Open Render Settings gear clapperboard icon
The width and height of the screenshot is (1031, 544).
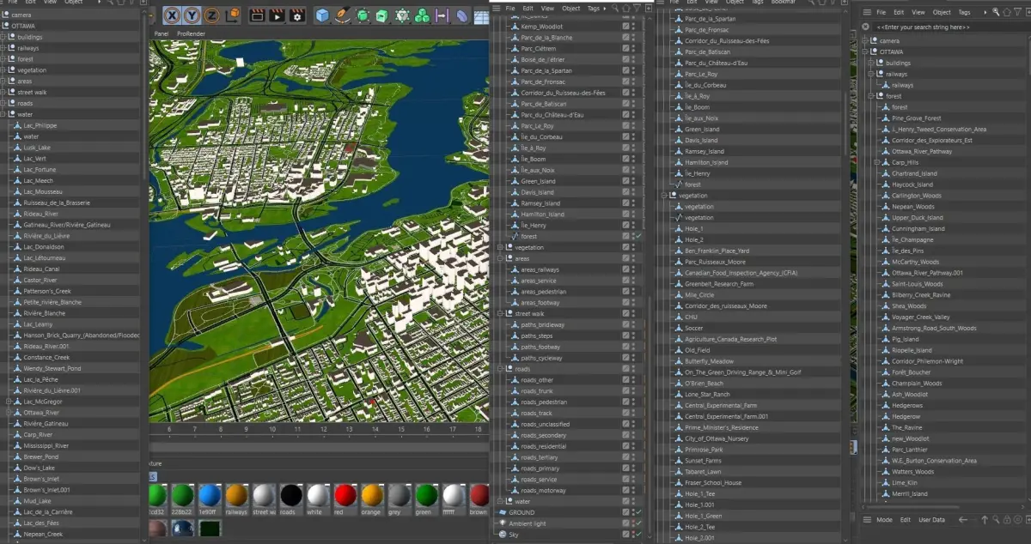pos(297,15)
